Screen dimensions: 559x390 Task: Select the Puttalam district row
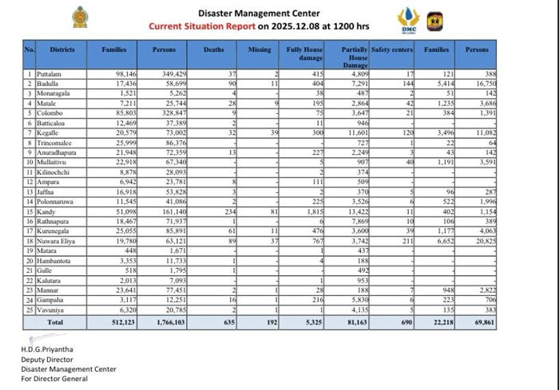click(51, 73)
